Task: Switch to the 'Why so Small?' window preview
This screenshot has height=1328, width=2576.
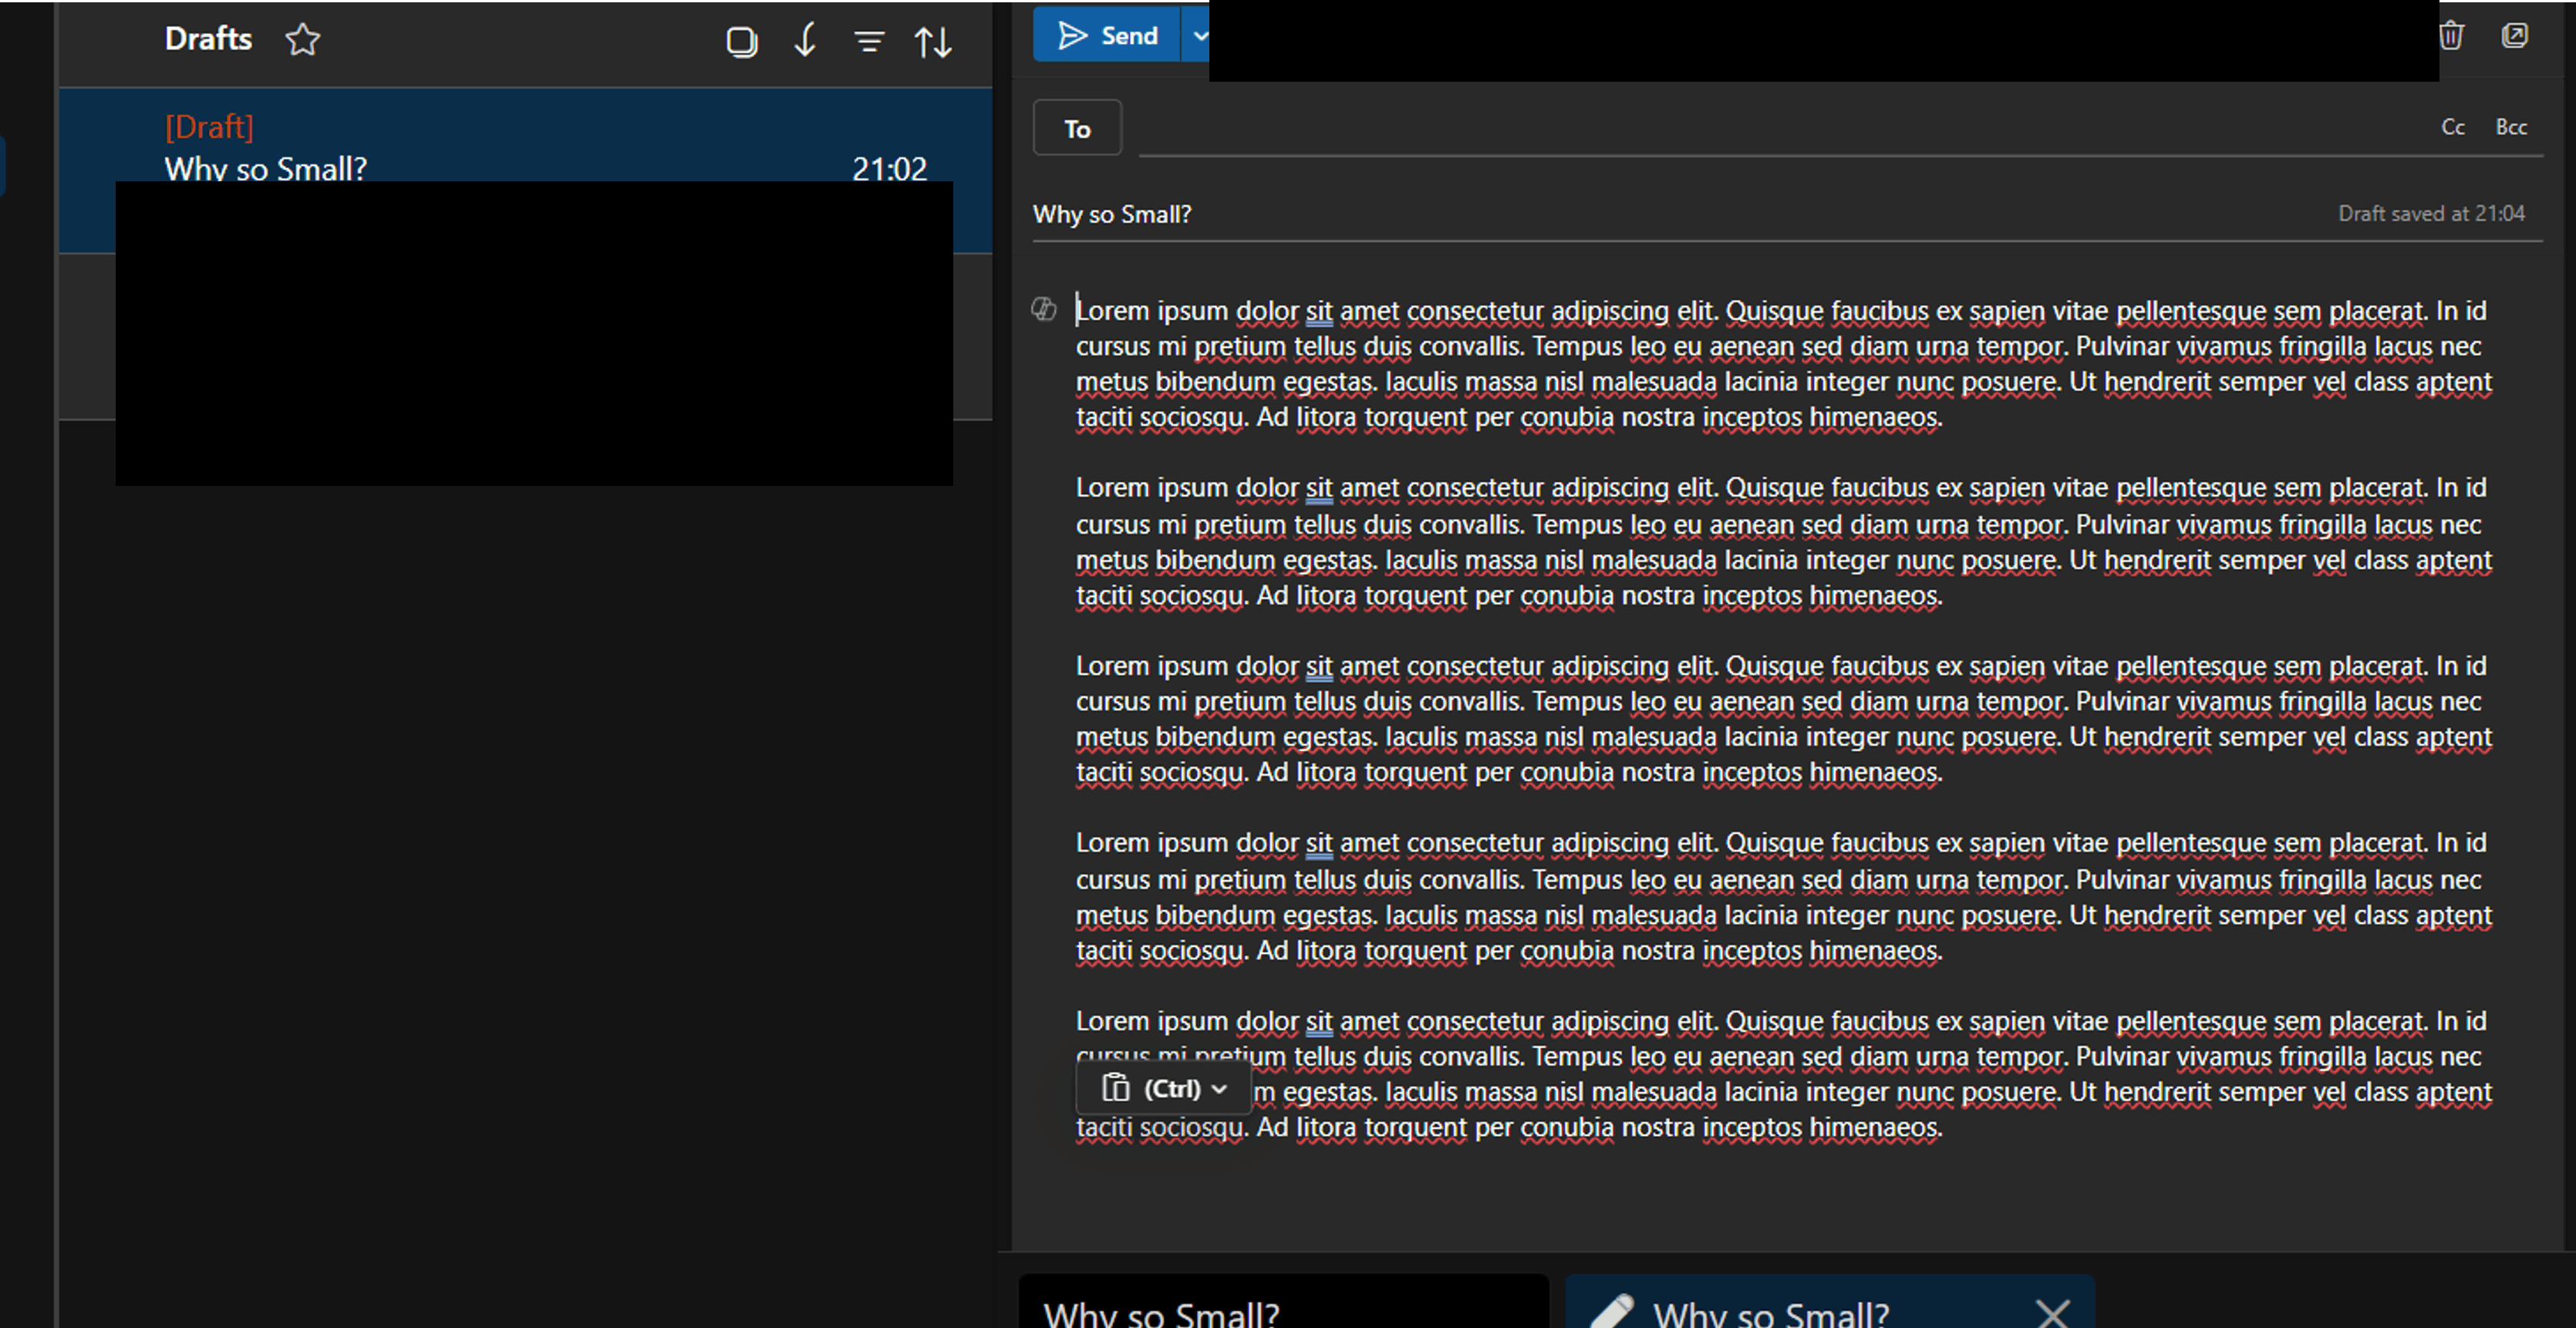Action: click(x=1830, y=1310)
